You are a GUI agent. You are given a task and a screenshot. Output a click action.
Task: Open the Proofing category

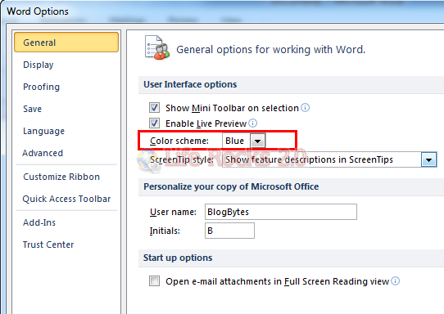41,87
